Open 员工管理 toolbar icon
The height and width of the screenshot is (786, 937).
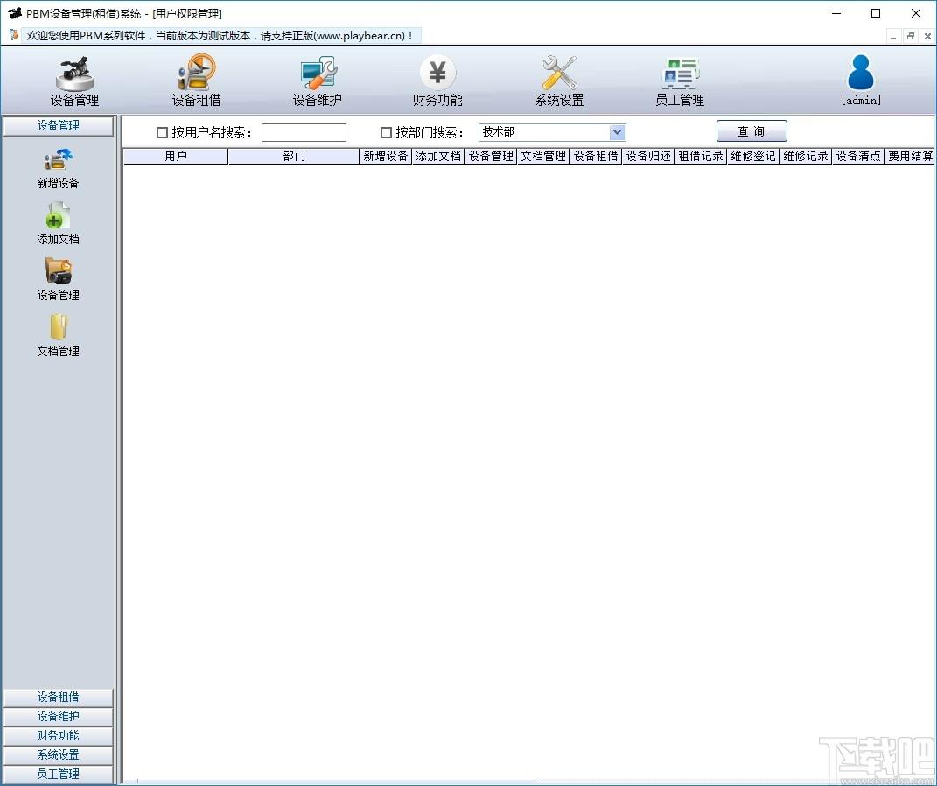click(x=680, y=74)
